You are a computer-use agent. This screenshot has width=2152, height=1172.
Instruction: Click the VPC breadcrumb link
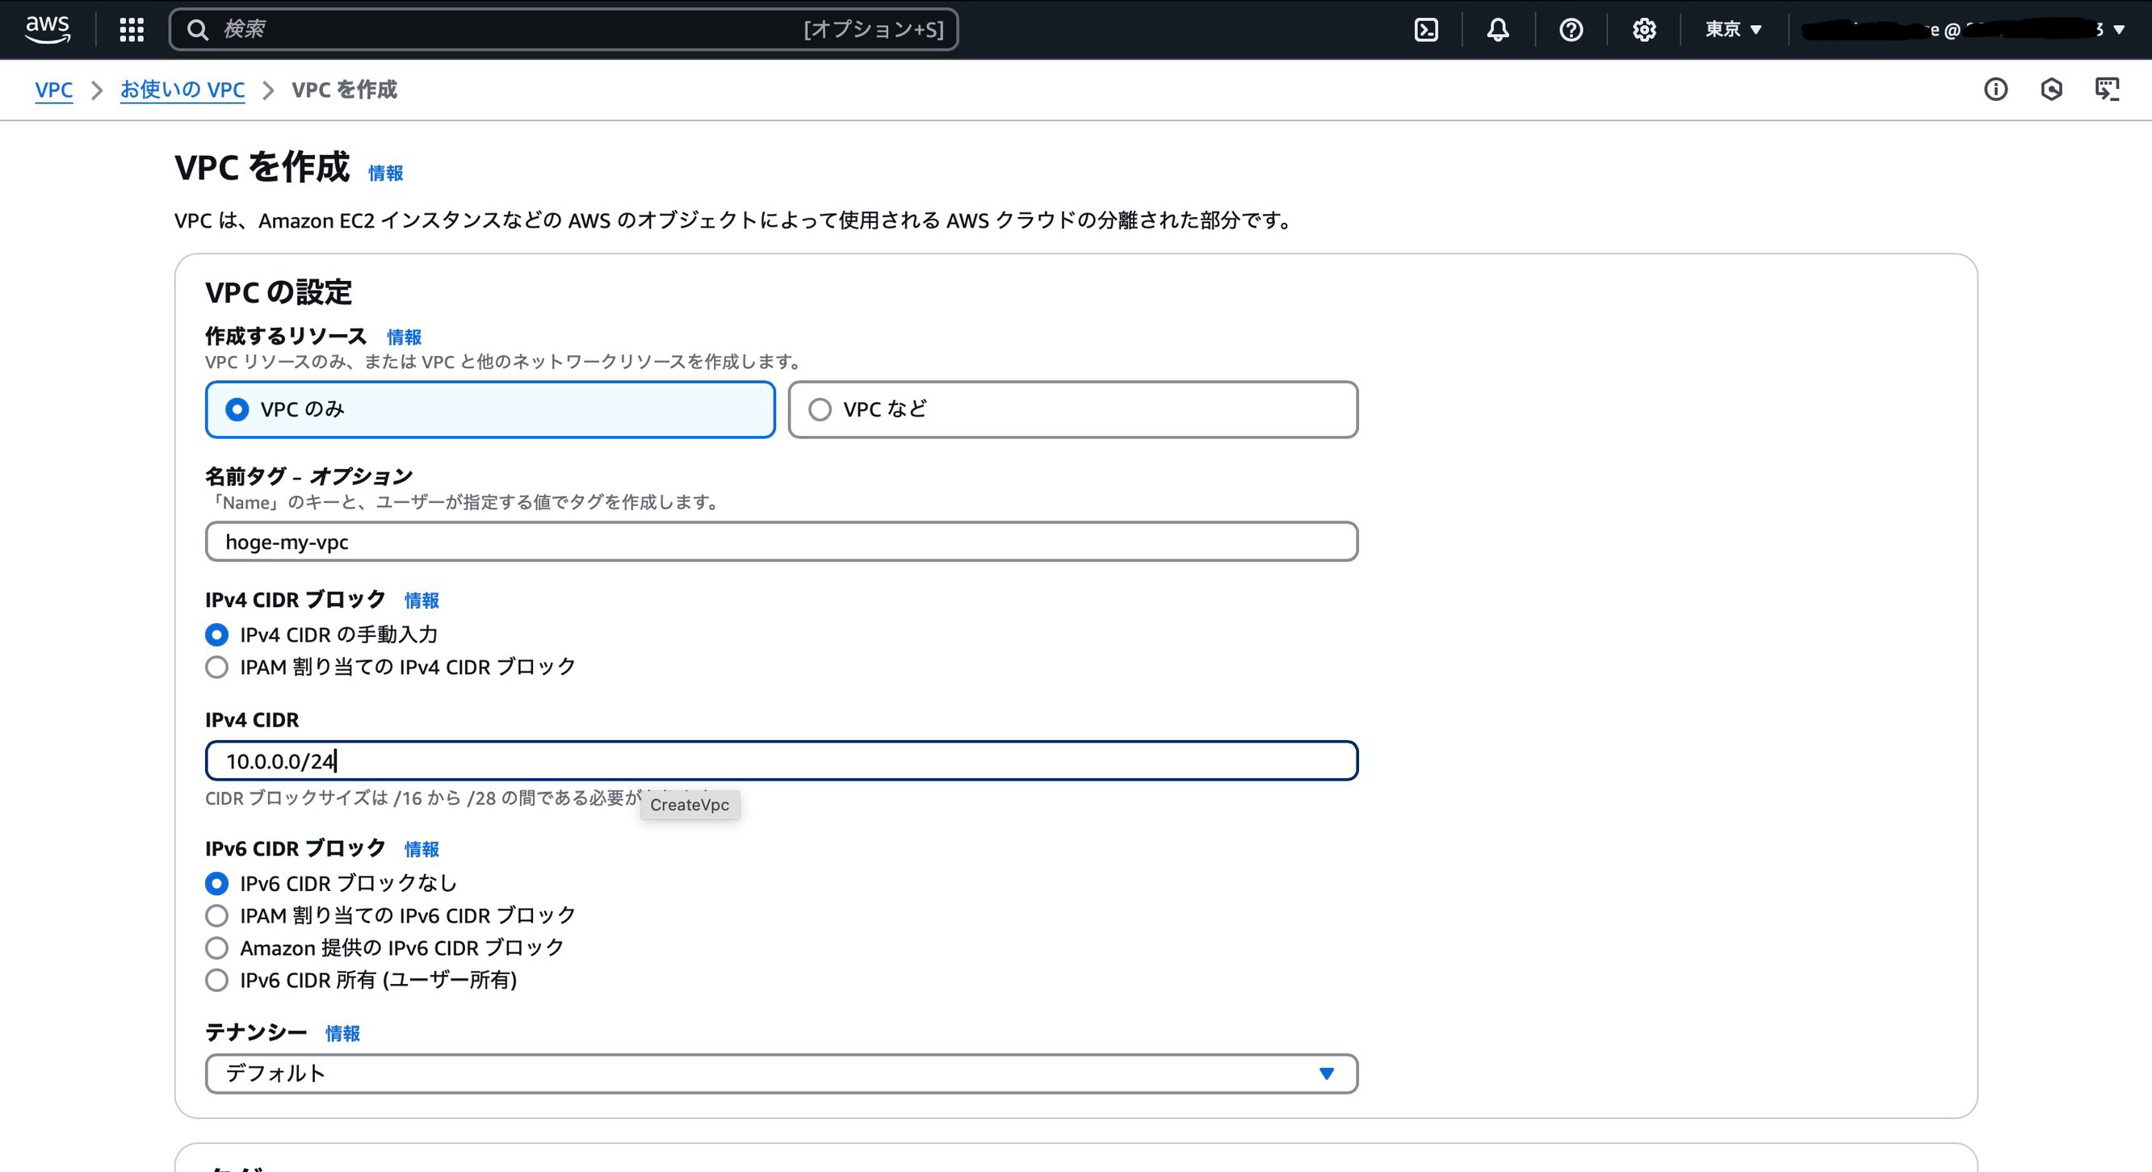pyautogui.click(x=53, y=90)
